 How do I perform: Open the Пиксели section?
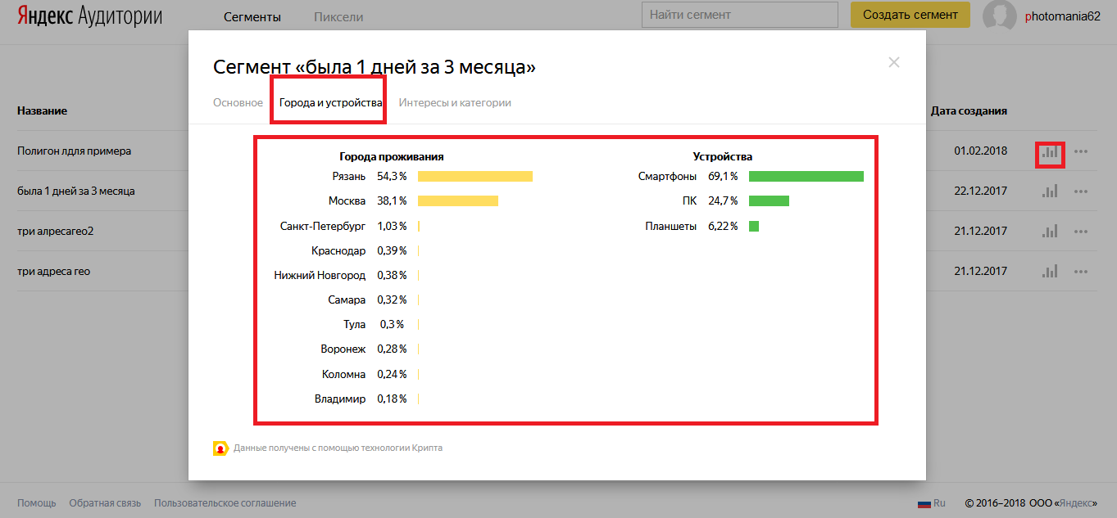click(x=338, y=16)
